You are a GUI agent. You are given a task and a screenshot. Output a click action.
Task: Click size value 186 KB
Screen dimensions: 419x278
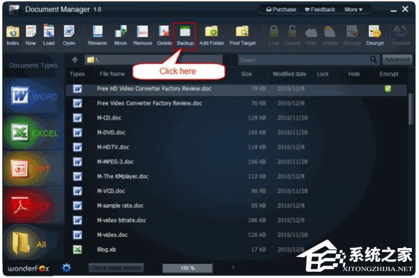pyautogui.click(x=257, y=220)
